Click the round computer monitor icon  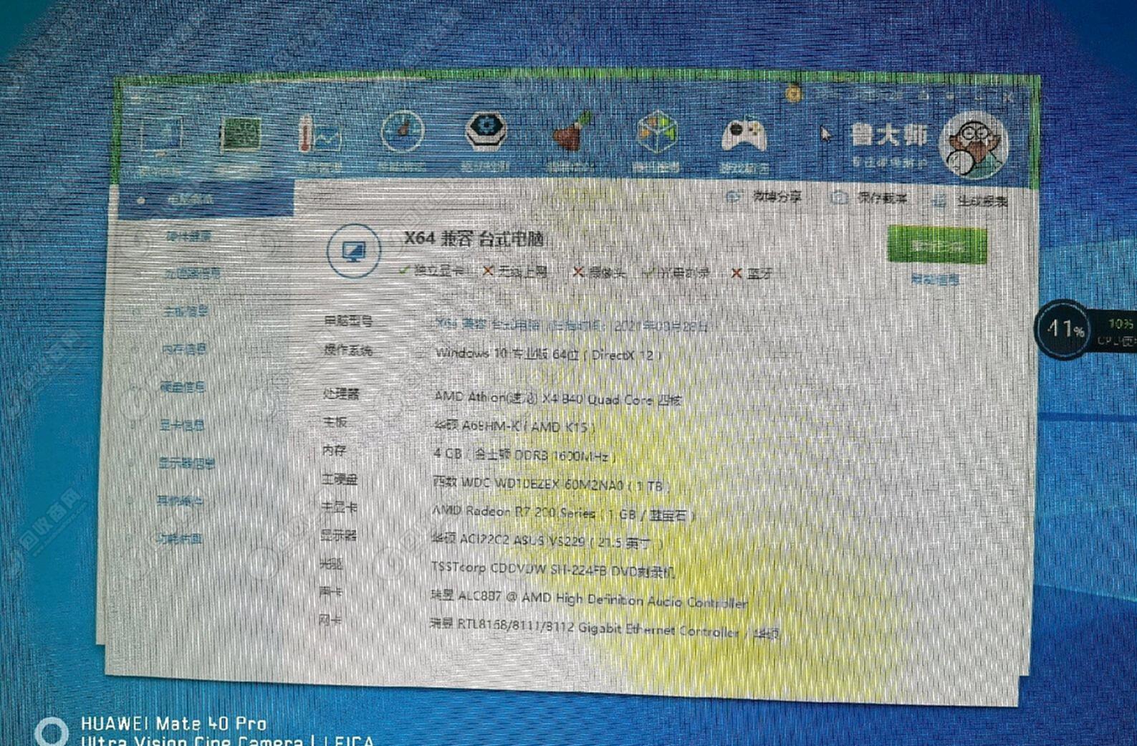pos(353,252)
